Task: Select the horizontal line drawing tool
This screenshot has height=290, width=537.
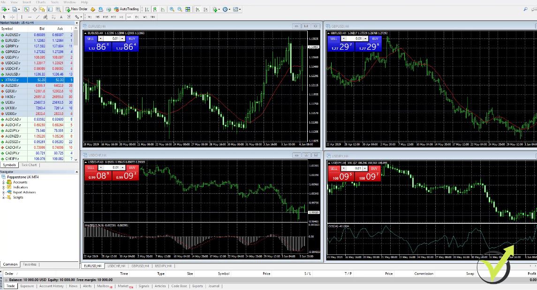Action: pos(30,17)
